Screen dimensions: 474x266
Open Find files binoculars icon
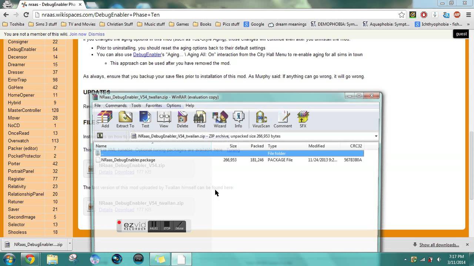[x=201, y=119]
